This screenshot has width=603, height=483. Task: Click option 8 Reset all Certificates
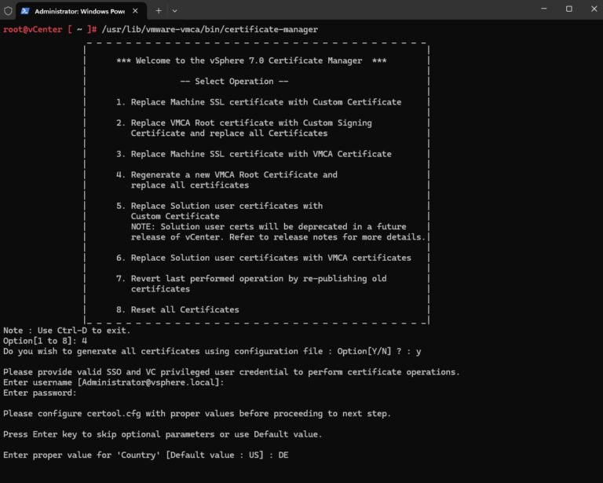[x=177, y=310]
